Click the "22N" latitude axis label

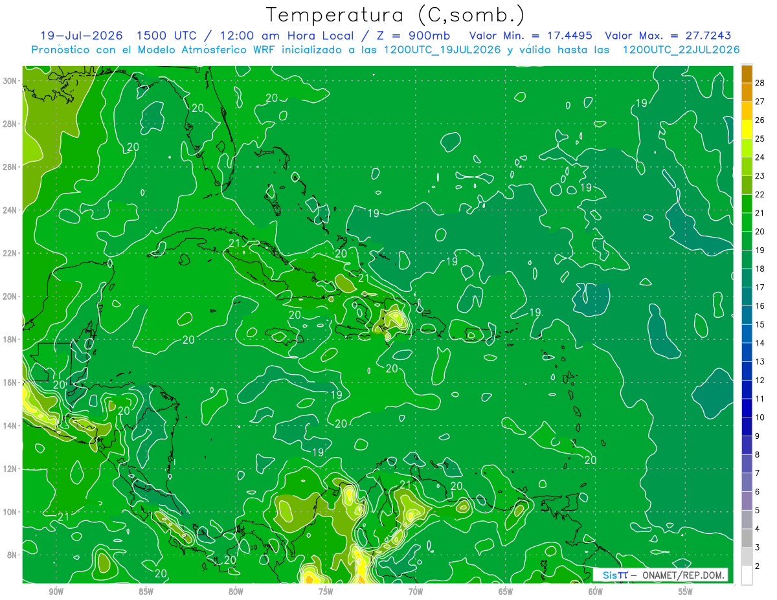point(11,253)
